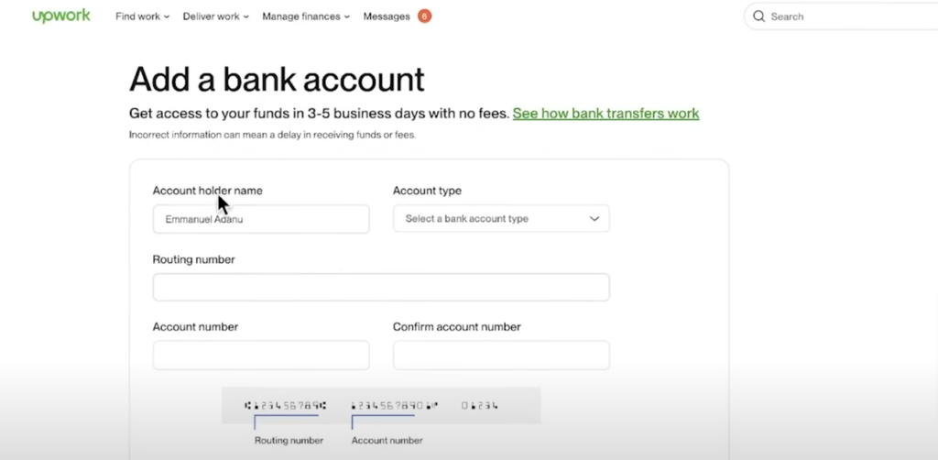
Task: Click the "Add a bank account" heading
Action: pos(277,79)
